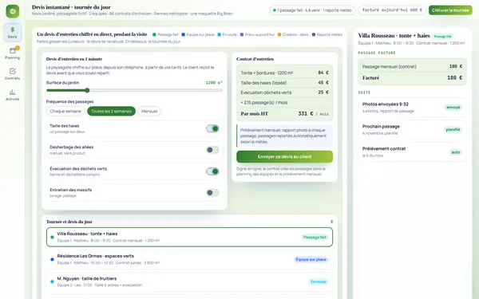Click the 1200 m² surface value
This screenshot has width=479, height=299.
[214, 83]
